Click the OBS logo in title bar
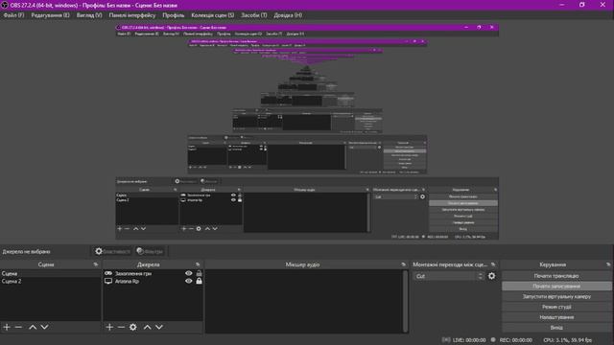This screenshot has width=614, height=345. (5, 5)
